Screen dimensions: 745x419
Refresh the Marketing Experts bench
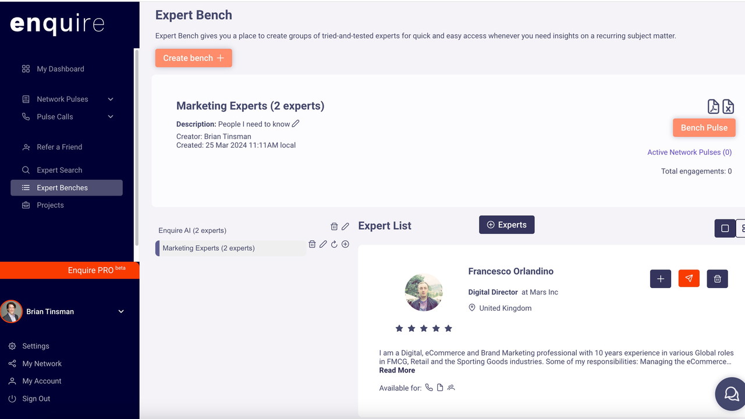(334, 244)
